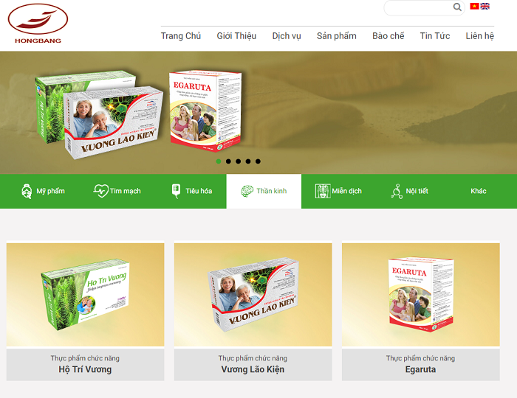Go to the third carousel slide dot

pyautogui.click(x=238, y=161)
